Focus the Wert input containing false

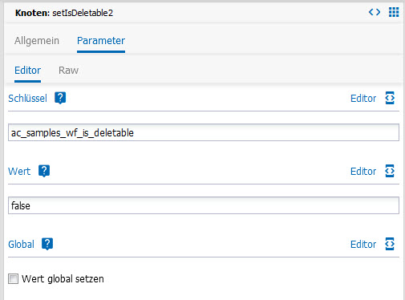[204, 205]
